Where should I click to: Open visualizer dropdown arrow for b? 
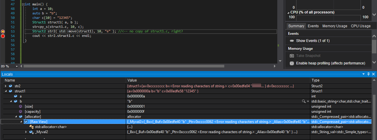pos(308,102)
